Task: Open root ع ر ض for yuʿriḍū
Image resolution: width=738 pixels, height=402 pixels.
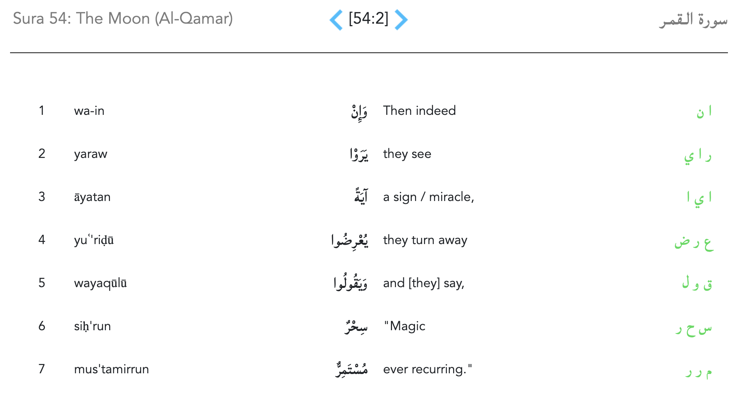Action: click(694, 242)
